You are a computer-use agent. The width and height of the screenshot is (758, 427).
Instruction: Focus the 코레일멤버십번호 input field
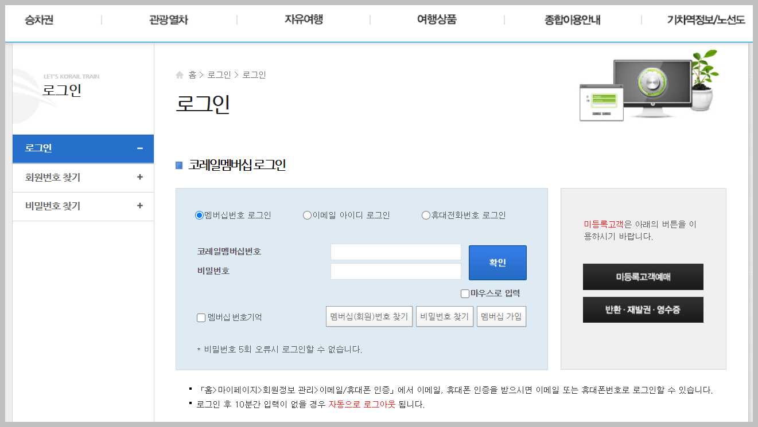(x=396, y=252)
